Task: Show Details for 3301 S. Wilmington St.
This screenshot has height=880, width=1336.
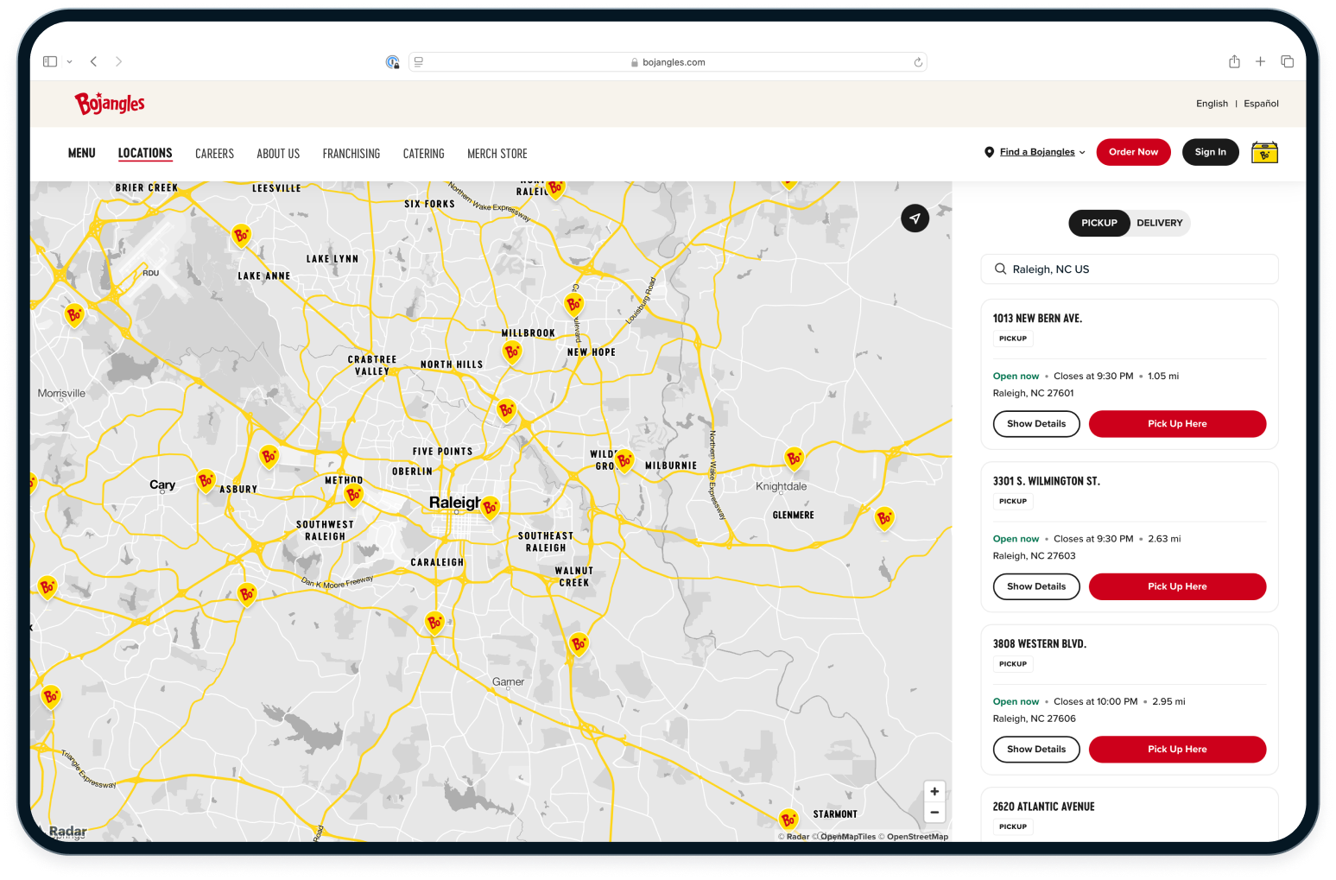Action: (1036, 586)
